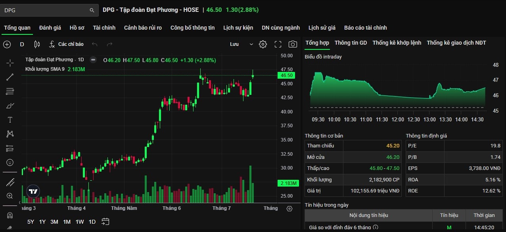
Task: Select the trend line drawing tool
Action: pos(10,77)
